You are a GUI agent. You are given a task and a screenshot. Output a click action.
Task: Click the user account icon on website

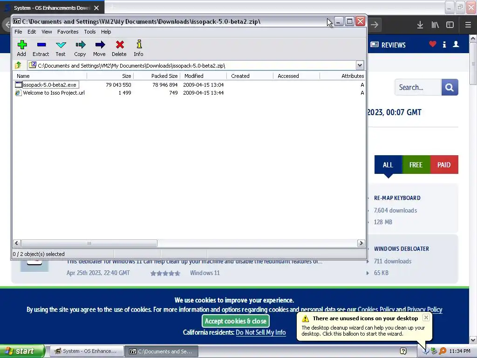(456, 44)
